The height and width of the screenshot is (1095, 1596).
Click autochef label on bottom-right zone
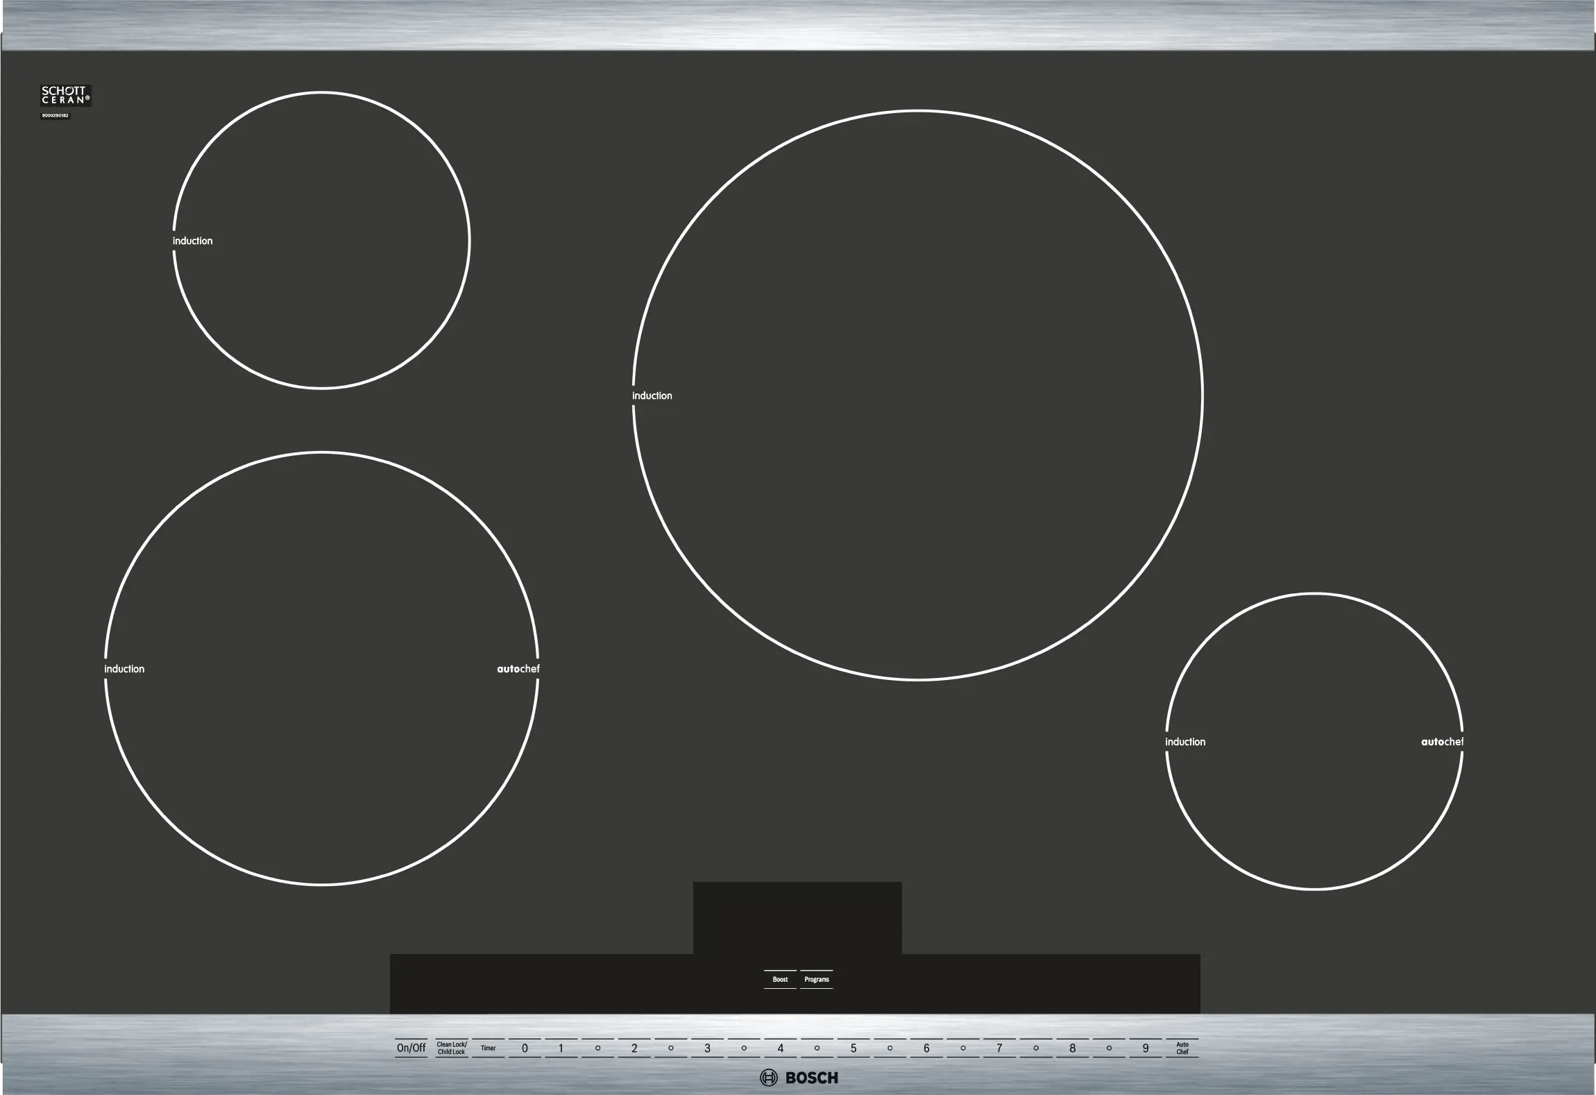1441,742
